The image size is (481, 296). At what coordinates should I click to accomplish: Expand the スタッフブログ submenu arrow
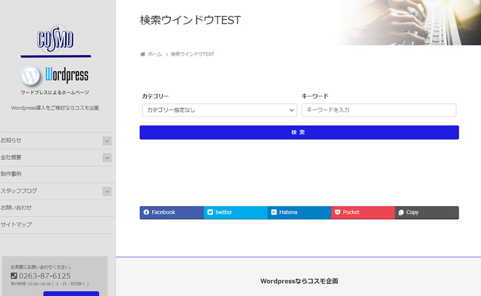(x=107, y=191)
